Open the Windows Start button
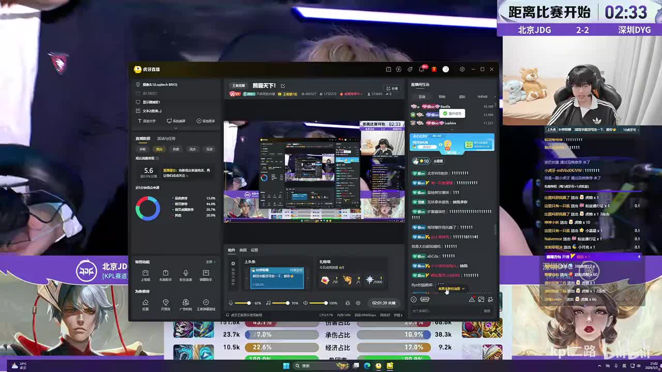 coord(286,366)
